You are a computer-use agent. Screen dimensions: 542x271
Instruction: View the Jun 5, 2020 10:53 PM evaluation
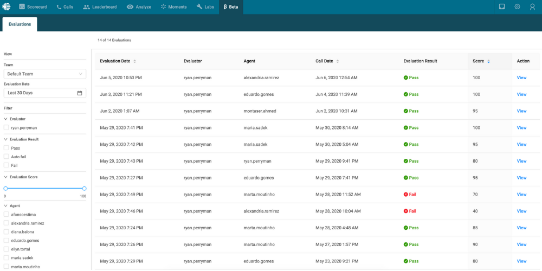click(521, 78)
